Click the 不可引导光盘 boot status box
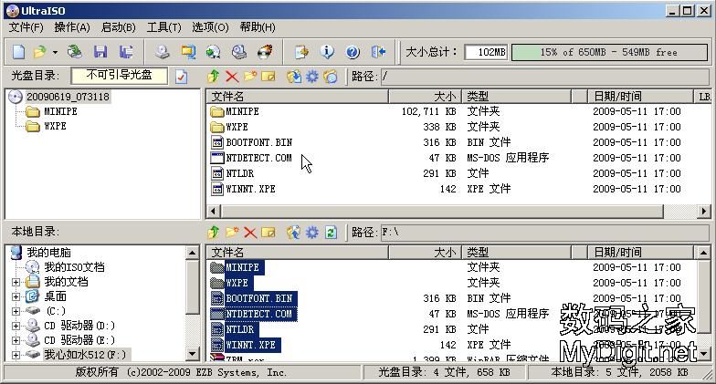This screenshot has width=716, height=384. (x=119, y=75)
